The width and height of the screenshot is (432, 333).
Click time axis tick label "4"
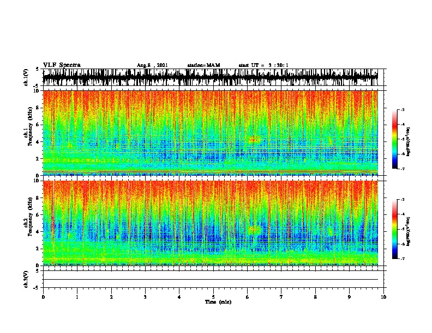tap(179, 297)
